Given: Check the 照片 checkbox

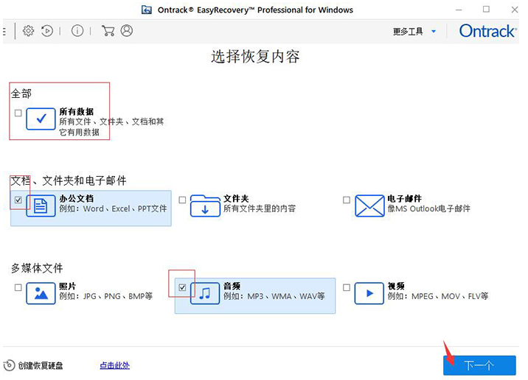Looking at the screenshot, I should (18, 287).
